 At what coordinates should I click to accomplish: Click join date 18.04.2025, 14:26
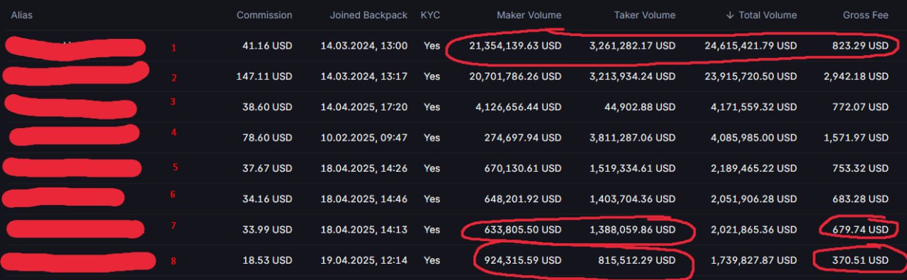tap(364, 168)
